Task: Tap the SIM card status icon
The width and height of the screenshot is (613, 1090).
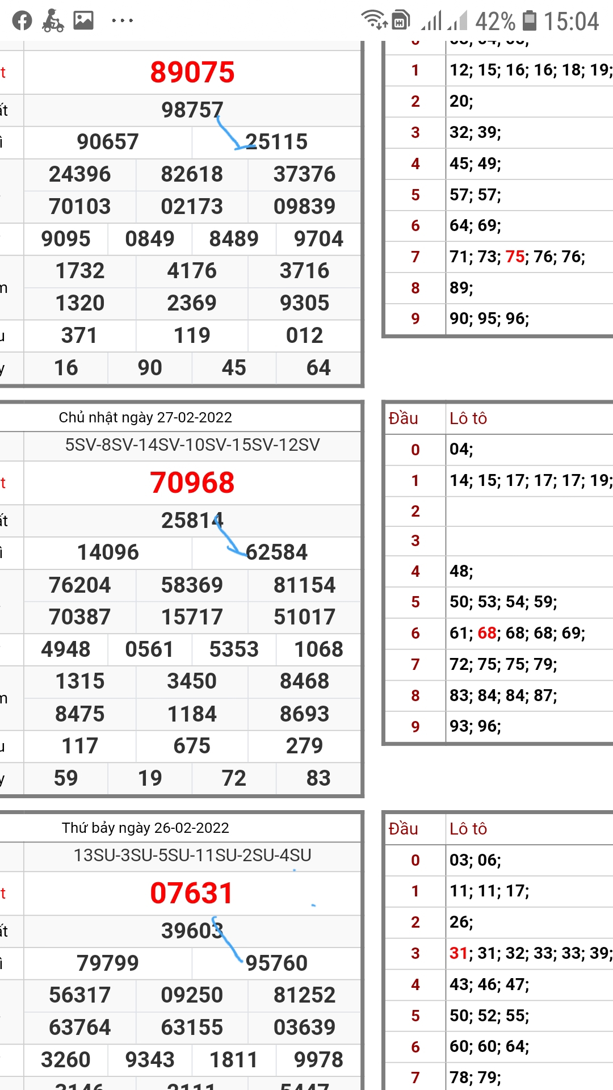Action: (x=401, y=20)
